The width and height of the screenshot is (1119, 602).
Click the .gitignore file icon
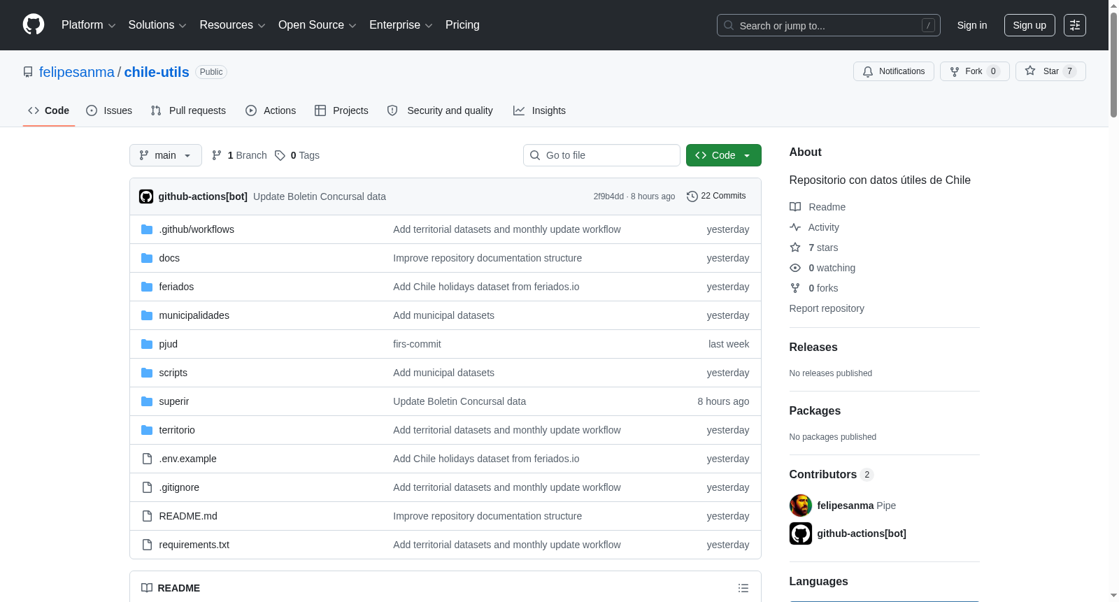pos(147,487)
